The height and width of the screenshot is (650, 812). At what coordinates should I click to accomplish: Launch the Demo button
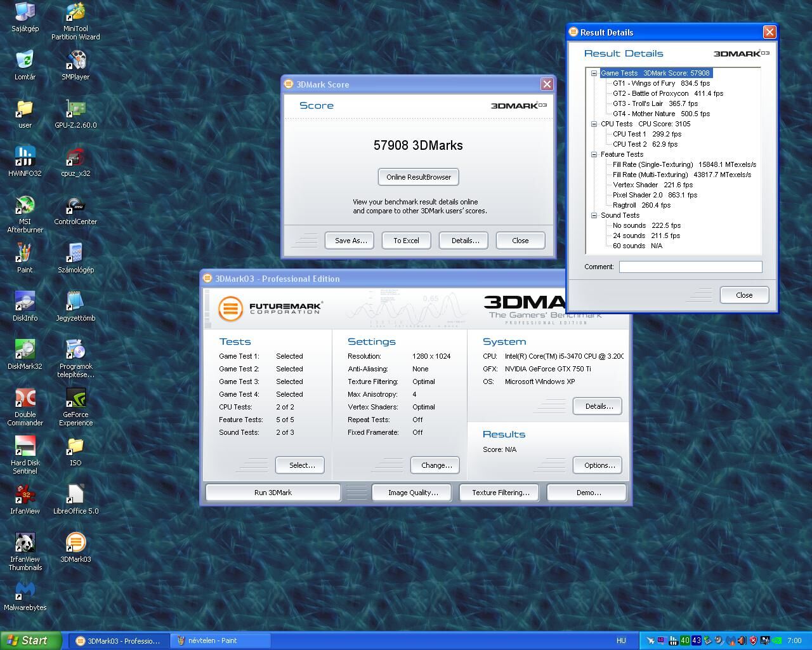tap(588, 493)
